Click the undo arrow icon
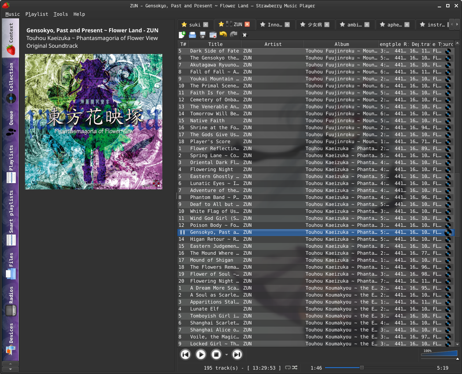Viewport: 462px width, 374px height. [x=223, y=35]
